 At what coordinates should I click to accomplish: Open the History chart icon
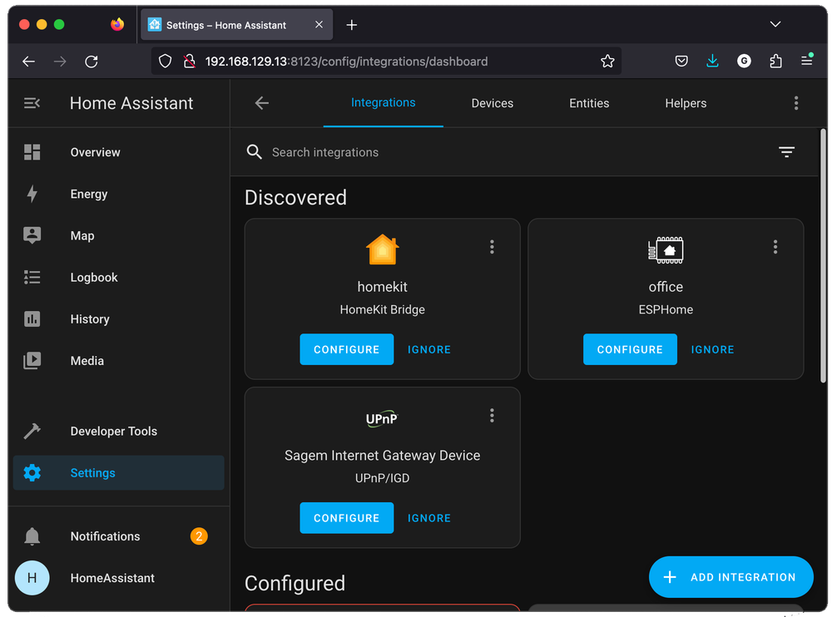[x=32, y=319]
